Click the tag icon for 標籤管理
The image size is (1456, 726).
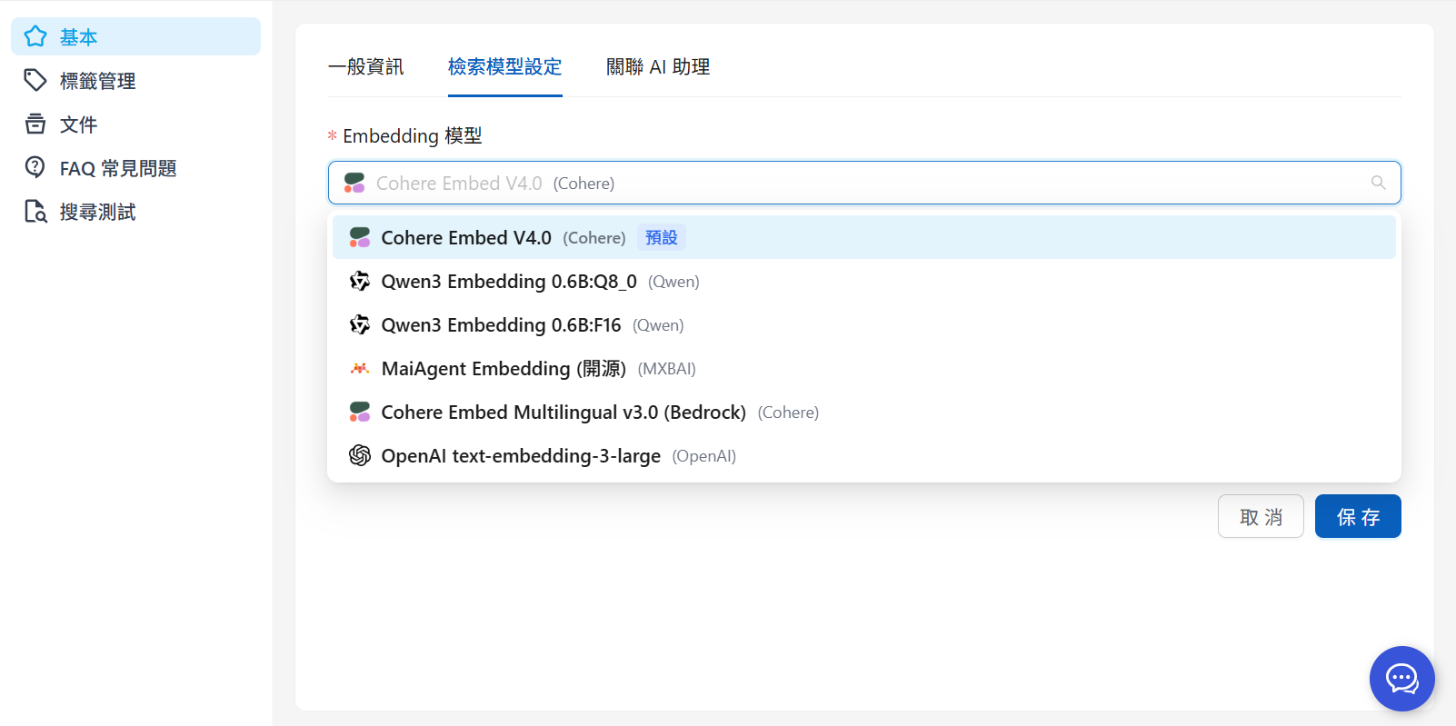coord(35,80)
